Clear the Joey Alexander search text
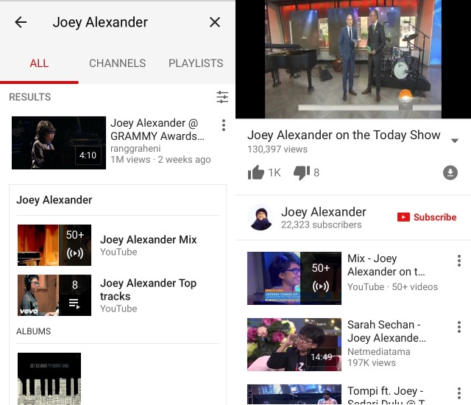Viewport: 471px width, 405px height. point(215,22)
